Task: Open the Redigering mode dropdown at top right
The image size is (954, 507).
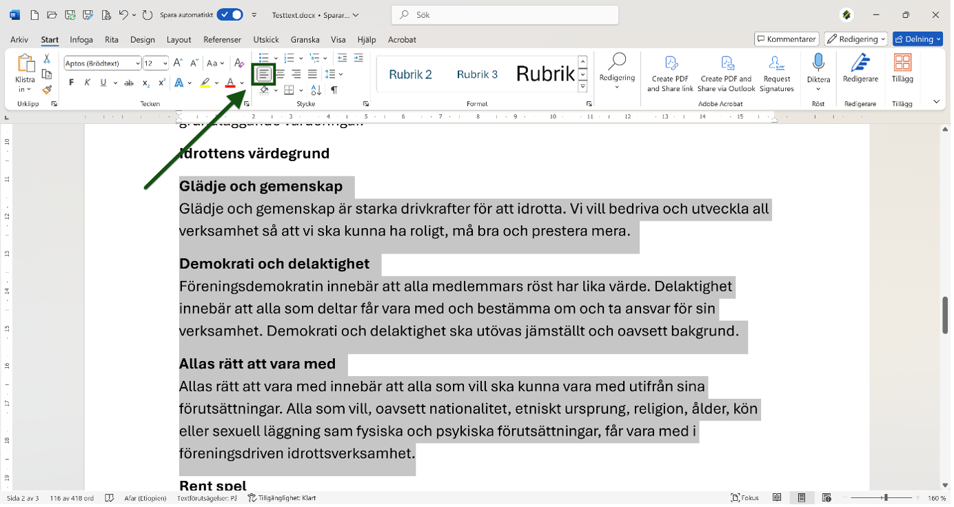Action: click(856, 39)
